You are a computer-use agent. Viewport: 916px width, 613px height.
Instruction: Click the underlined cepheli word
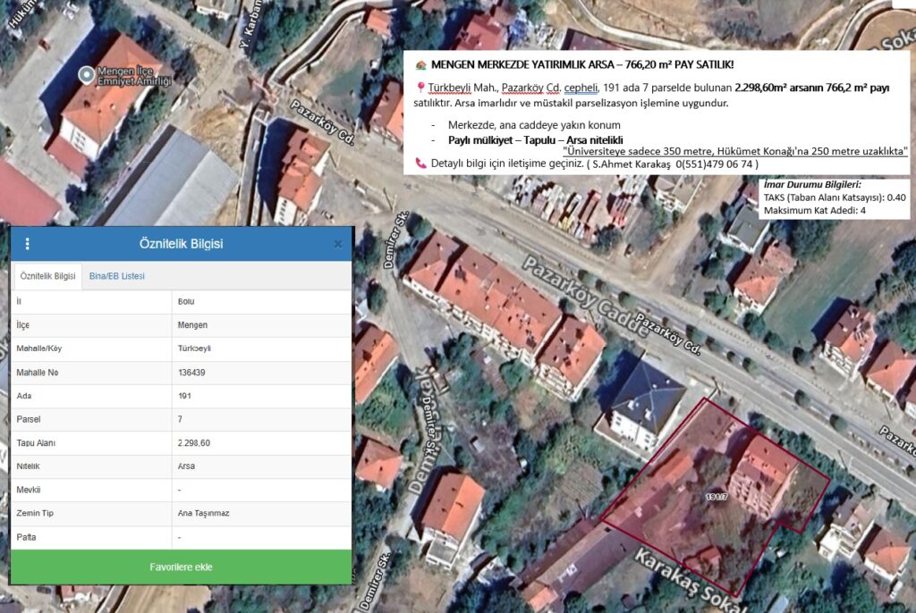(581, 88)
